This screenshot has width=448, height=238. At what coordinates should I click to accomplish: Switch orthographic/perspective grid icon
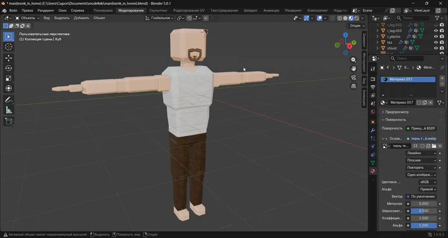[x=353, y=86]
